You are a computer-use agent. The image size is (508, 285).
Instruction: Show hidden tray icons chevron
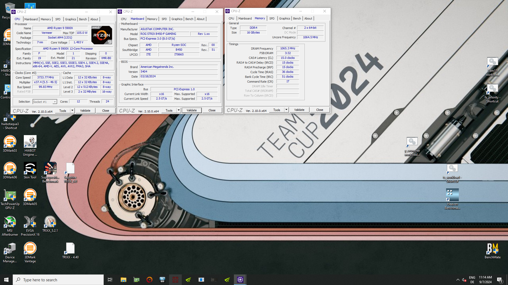point(458,280)
